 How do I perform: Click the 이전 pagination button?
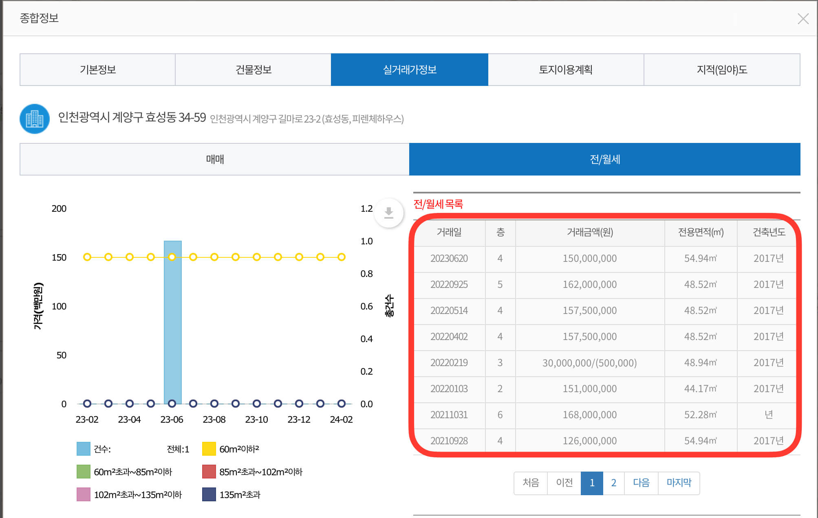point(564,483)
